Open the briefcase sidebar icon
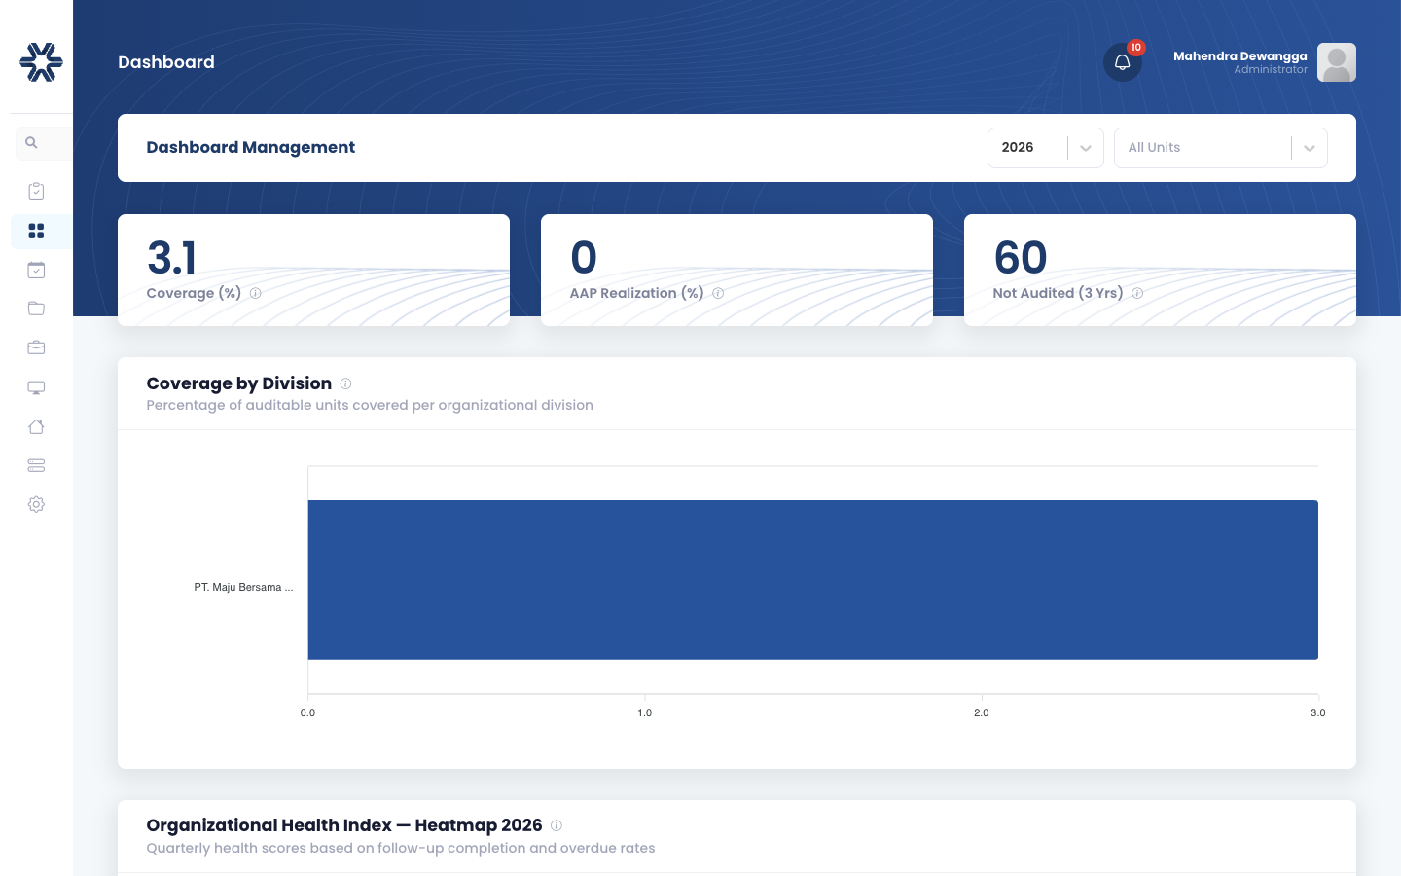This screenshot has height=876, width=1401. pos(36,347)
